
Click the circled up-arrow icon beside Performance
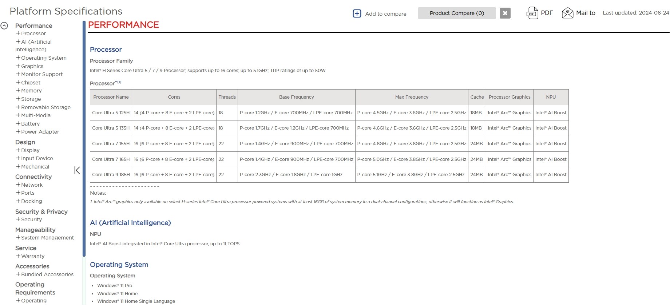click(4, 26)
